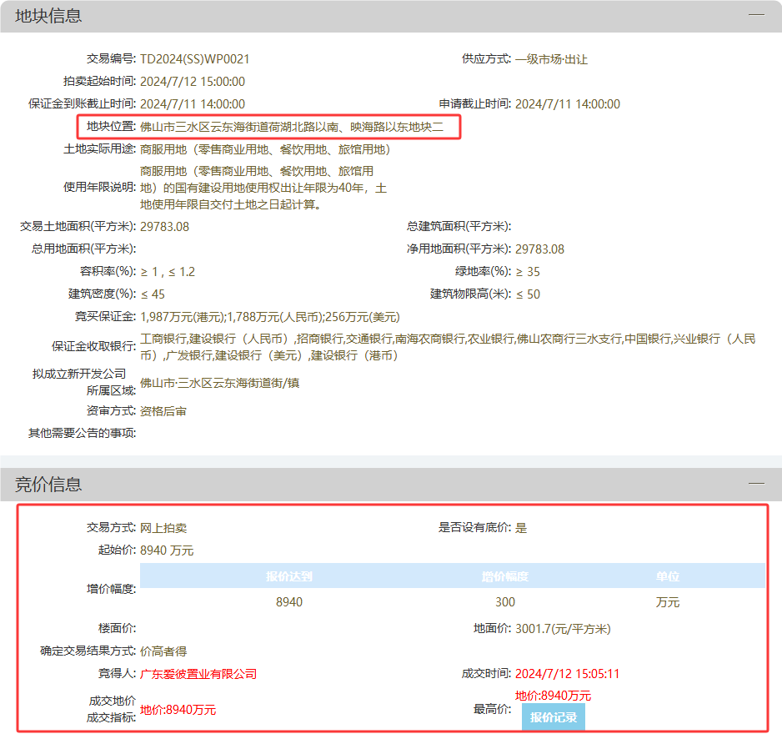Click the 300 increment value cell
Viewport: 782px width, 744px height.
(x=504, y=601)
